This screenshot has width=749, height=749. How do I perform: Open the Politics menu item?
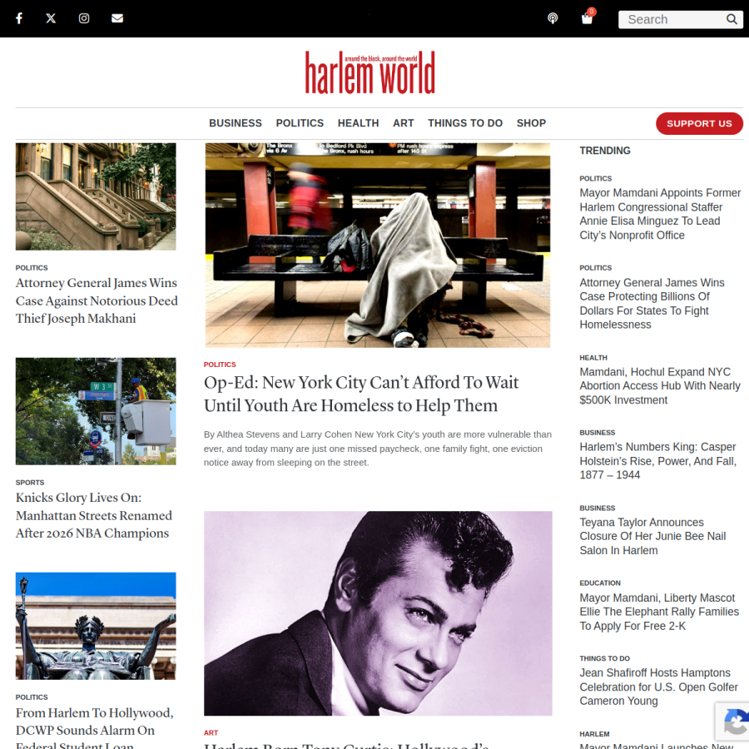click(x=300, y=123)
